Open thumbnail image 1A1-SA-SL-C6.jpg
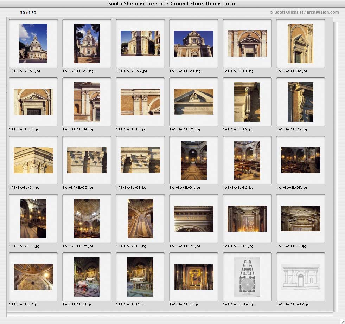345x324 pixels. (140, 160)
